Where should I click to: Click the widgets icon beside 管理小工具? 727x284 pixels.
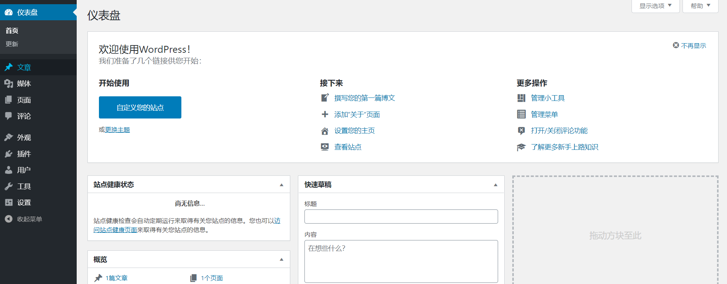click(521, 98)
